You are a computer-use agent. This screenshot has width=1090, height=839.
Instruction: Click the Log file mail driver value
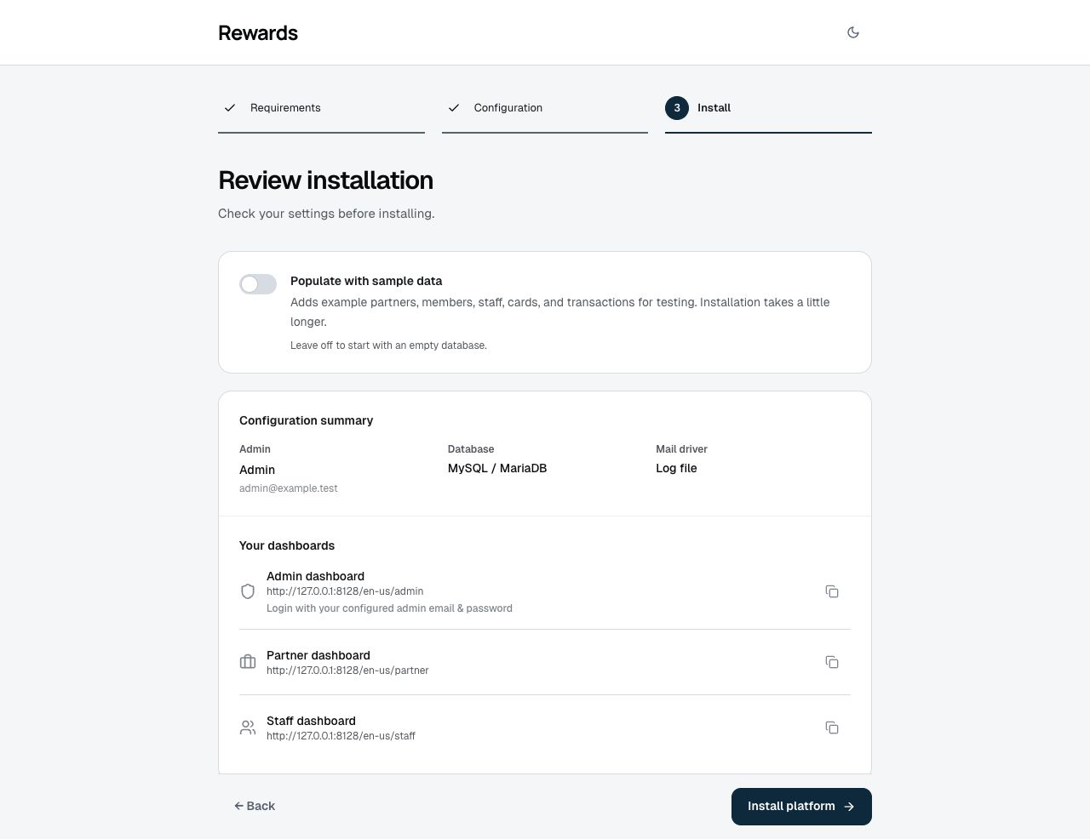(x=676, y=468)
